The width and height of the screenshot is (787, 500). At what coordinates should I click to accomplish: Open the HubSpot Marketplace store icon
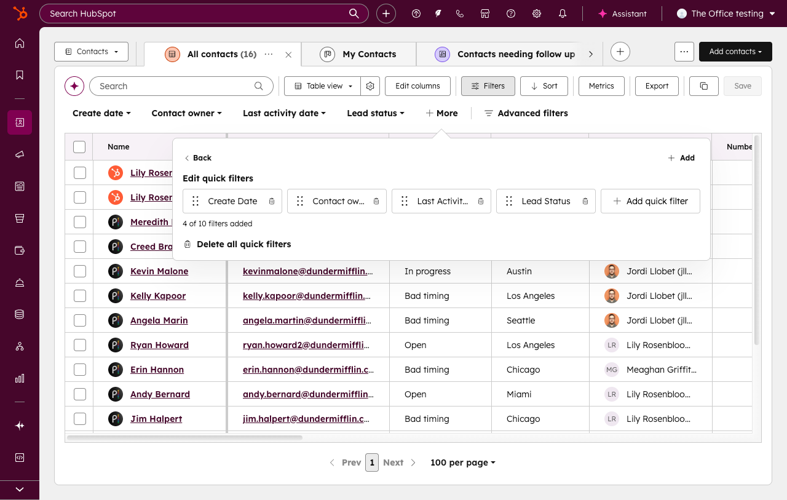[484, 13]
